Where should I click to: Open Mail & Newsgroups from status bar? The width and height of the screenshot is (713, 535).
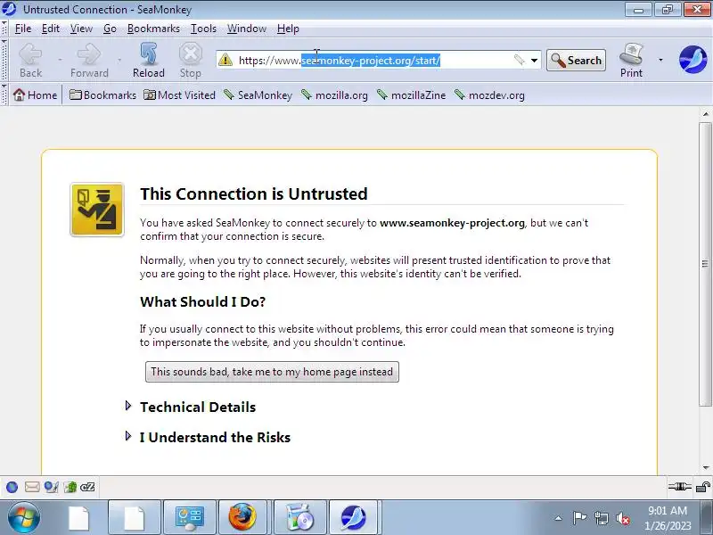[x=32, y=487]
